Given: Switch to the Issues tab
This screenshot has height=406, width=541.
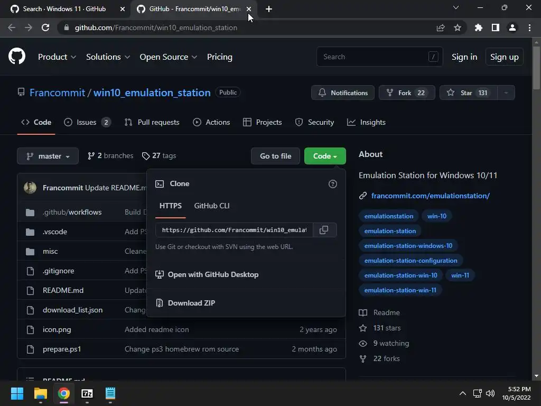Looking at the screenshot, I should point(87,122).
